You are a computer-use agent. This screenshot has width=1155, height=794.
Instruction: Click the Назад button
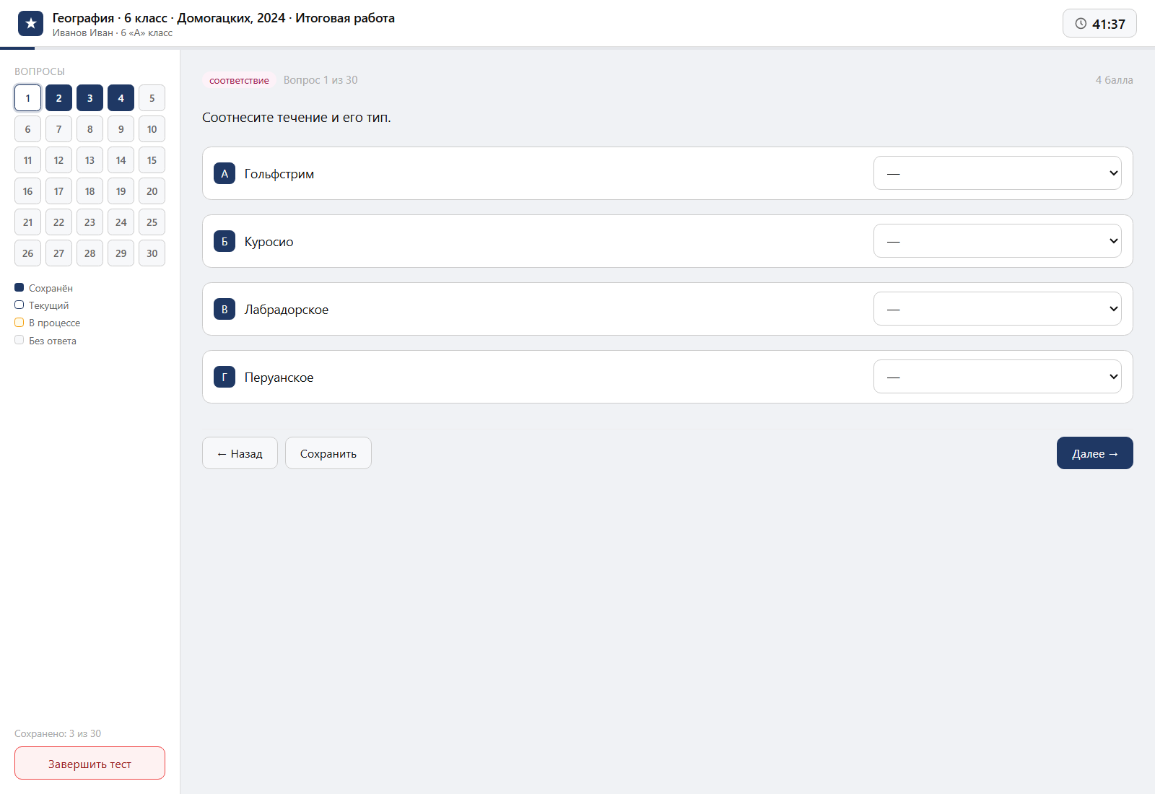[x=240, y=453]
